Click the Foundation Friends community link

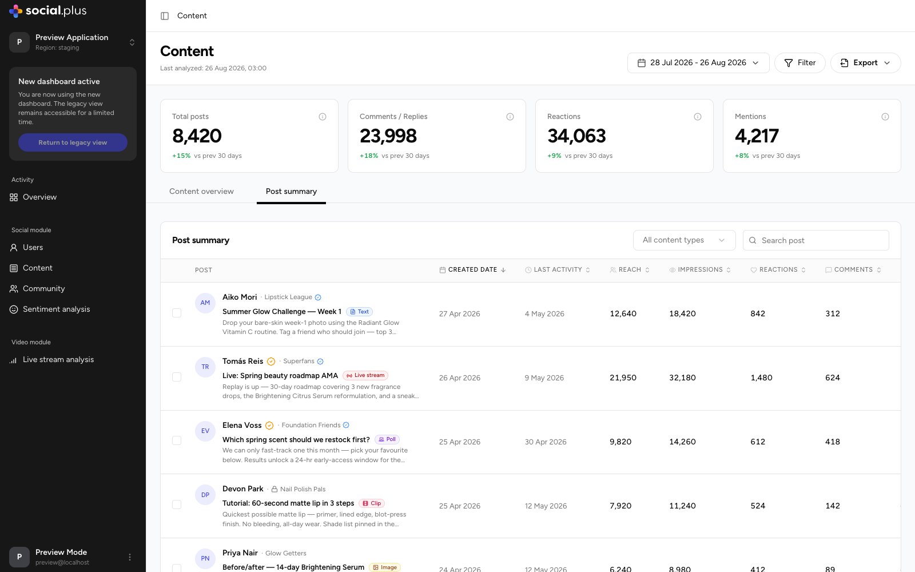pos(311,426)
